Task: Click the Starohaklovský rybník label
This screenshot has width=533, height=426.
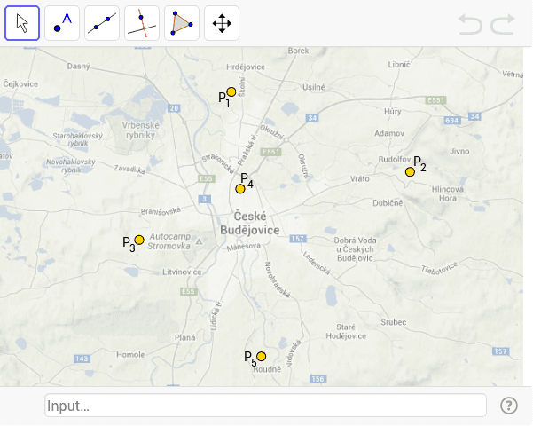Action: (77, 139)
